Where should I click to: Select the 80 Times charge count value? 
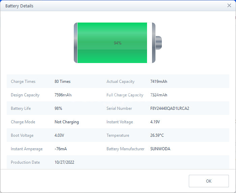[x=62, y=82]
